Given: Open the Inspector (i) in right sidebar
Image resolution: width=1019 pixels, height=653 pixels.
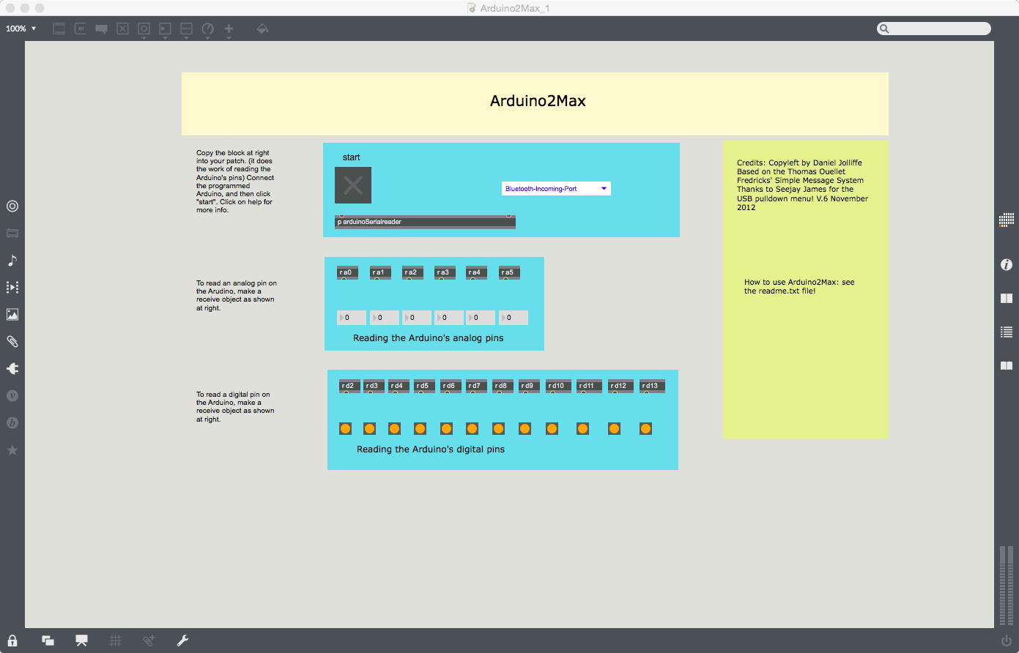Looking at the screenshot, I should 1007,264.
